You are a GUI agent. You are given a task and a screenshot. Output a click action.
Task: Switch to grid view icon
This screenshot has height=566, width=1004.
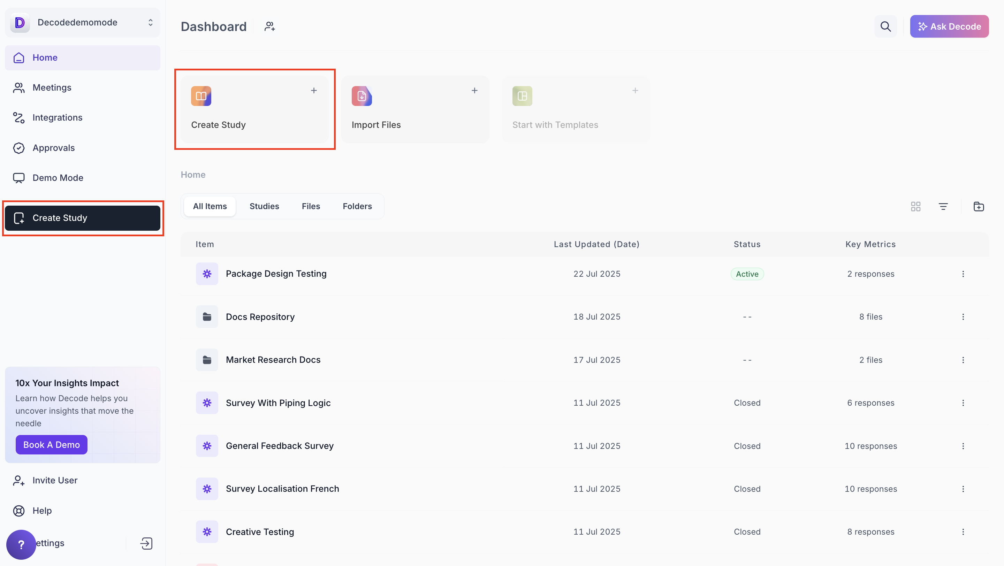pyautogui.click(x=915, y=206)
